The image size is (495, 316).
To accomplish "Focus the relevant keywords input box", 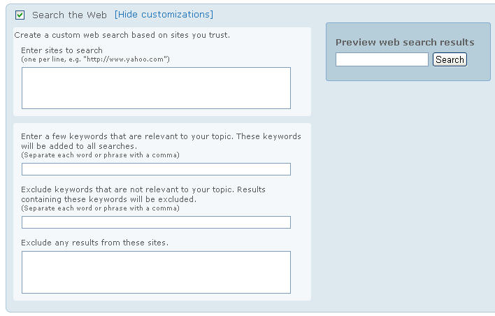I will pyautogui.click(x=156, y=169).
